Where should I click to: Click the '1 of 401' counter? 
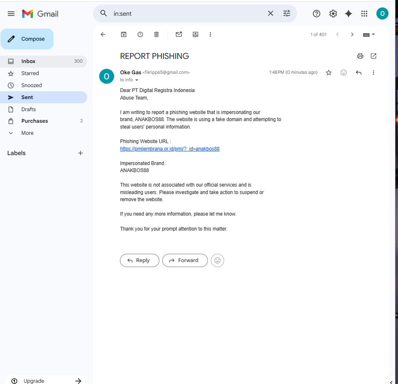click(x=318, y=34)
